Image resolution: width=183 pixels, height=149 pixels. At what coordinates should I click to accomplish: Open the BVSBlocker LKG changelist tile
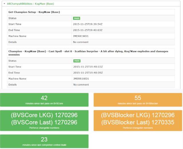138,121
